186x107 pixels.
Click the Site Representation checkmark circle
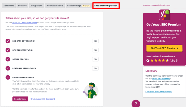(8, 50)
